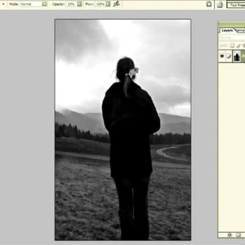Image resolution: width=245 pixels, height=245 pixels.
Task: Select the layer thumbnail in Layers panel
Action: (x=237, y=56)
